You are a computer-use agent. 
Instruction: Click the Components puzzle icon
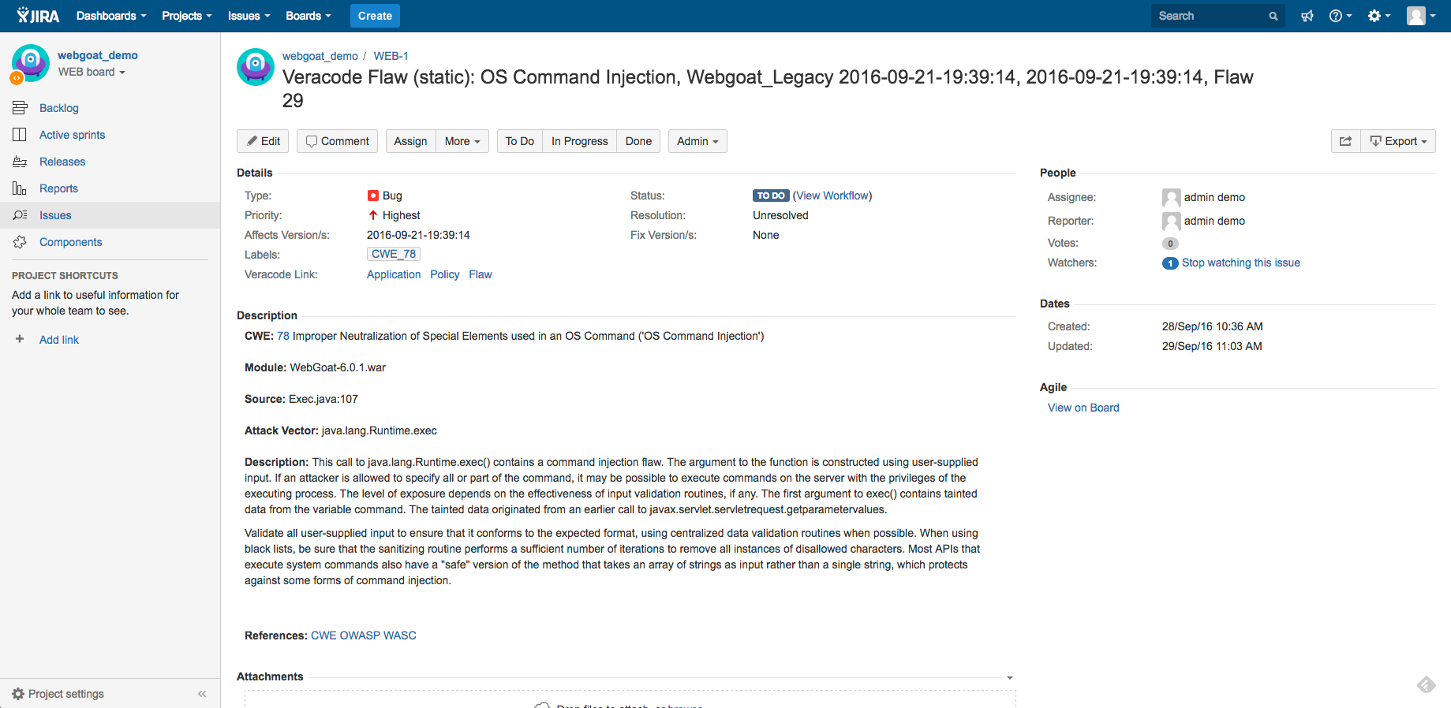[x=20, y=242]
